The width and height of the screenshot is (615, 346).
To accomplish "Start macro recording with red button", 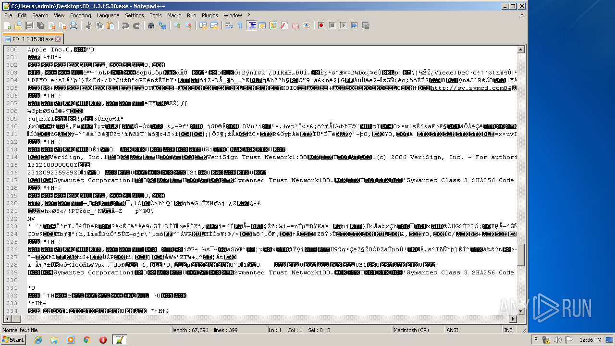I will coord(321,25).
